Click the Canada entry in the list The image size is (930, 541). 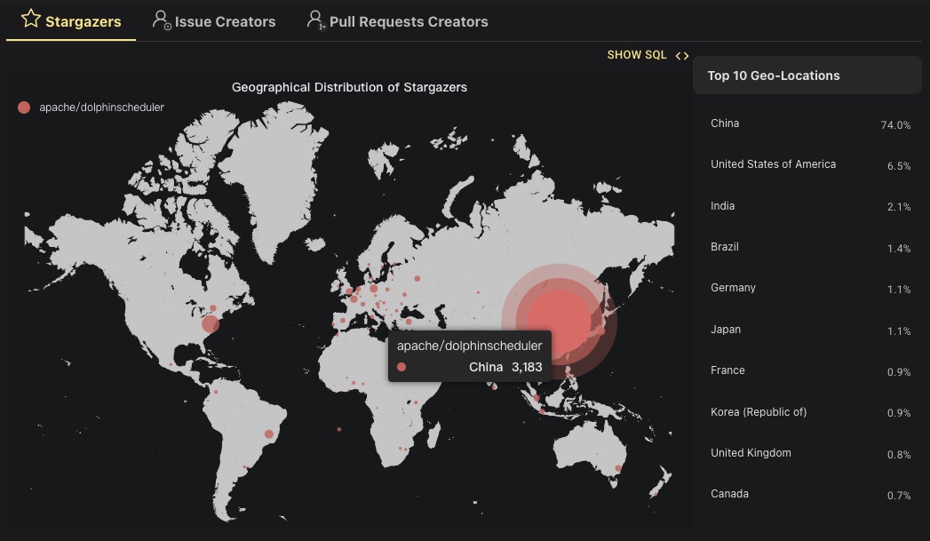[810, 494]
